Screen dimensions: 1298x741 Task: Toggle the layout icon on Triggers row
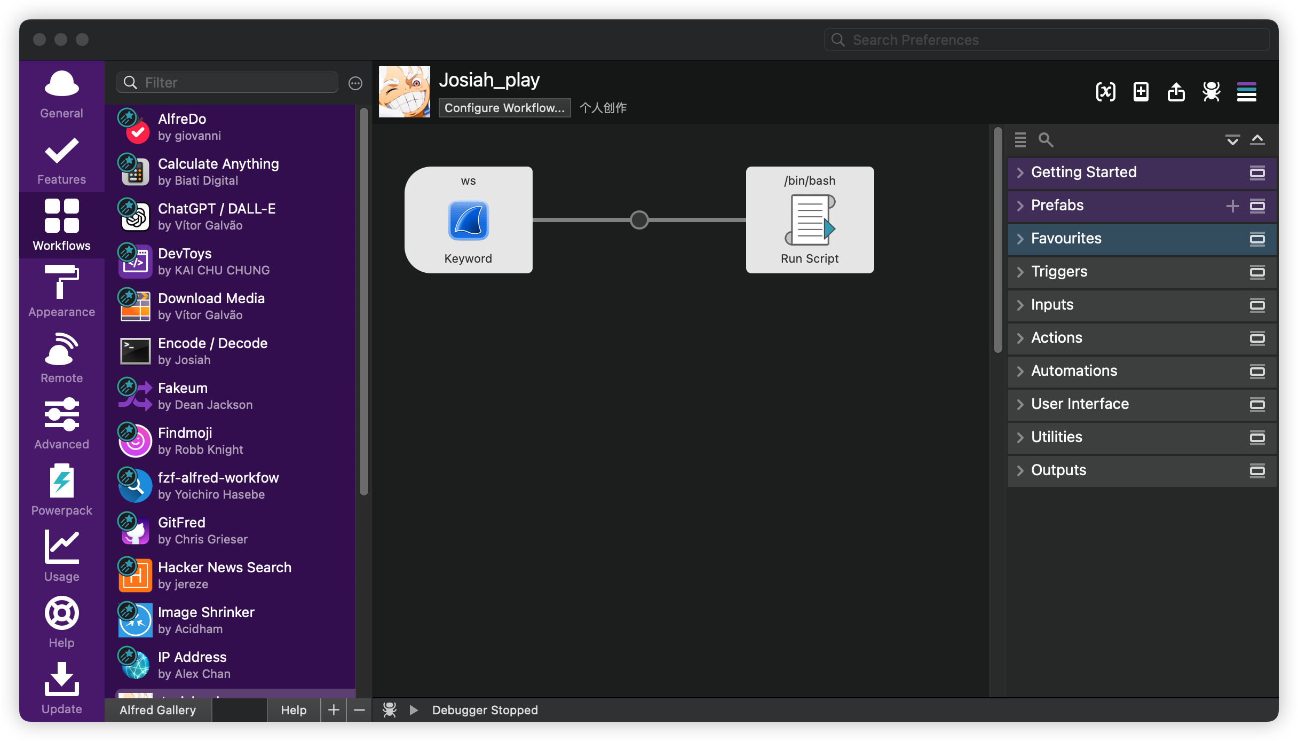(1257, 272)
